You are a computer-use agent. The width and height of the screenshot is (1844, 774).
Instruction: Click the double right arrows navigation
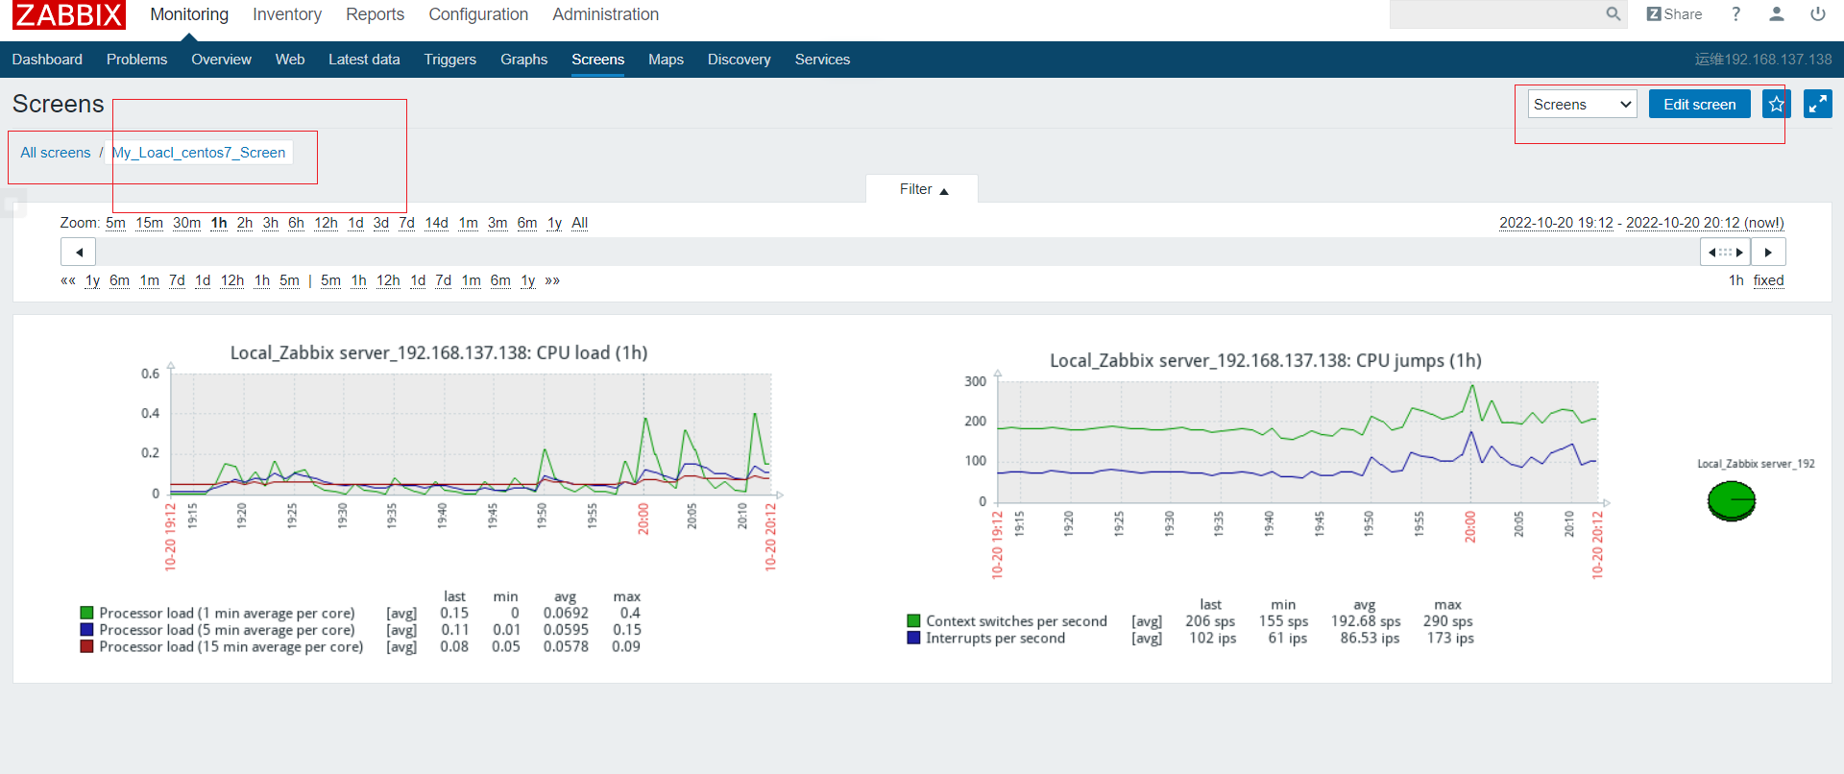(552, 280)
